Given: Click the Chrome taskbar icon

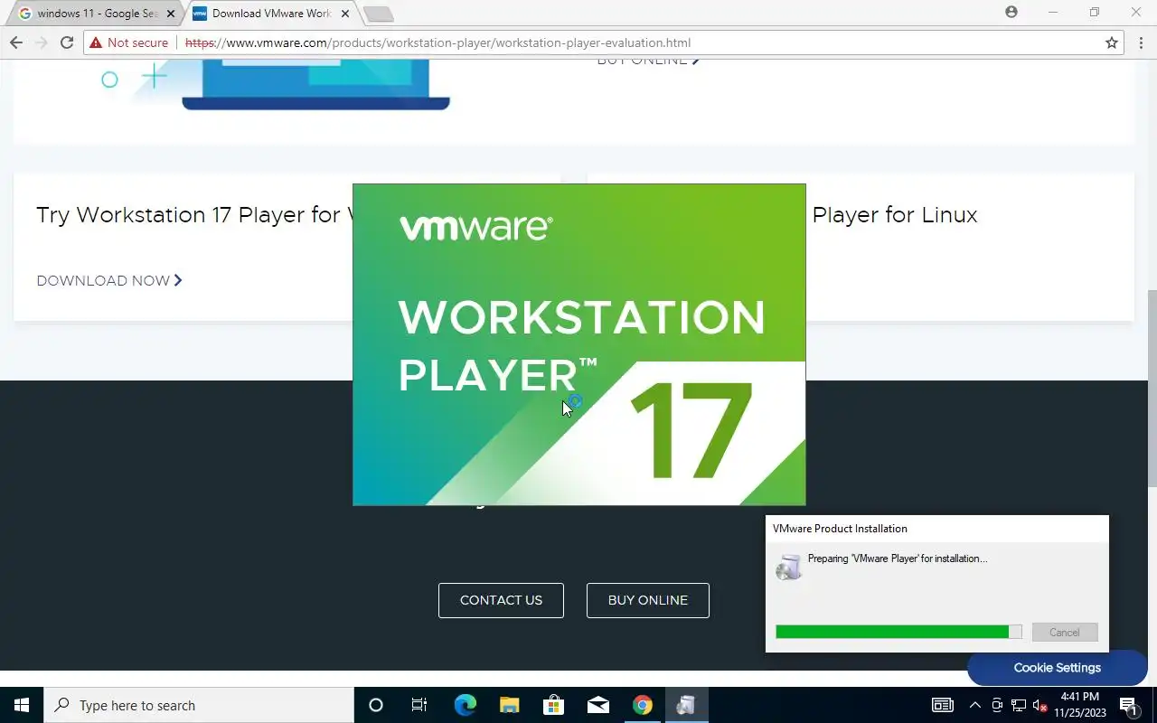Looking at the screenshot, I should click(x=642, y=705).
